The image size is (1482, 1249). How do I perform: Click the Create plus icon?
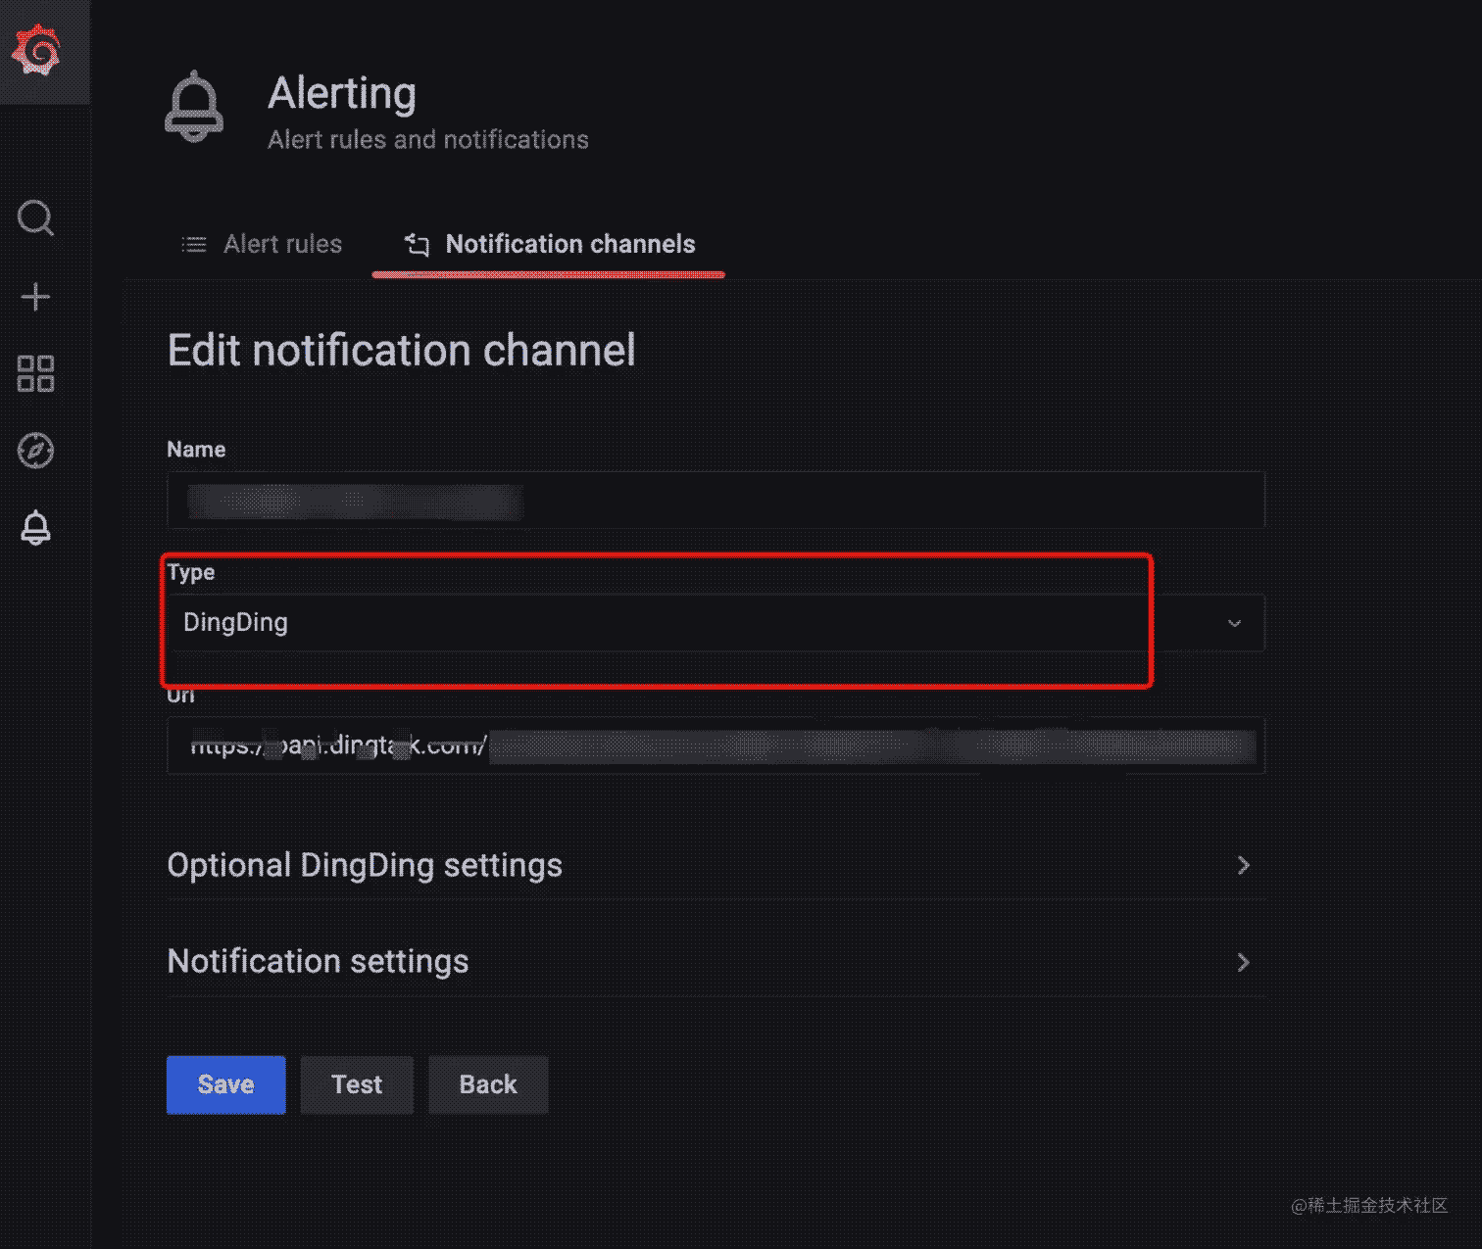[x=36, y=297]
